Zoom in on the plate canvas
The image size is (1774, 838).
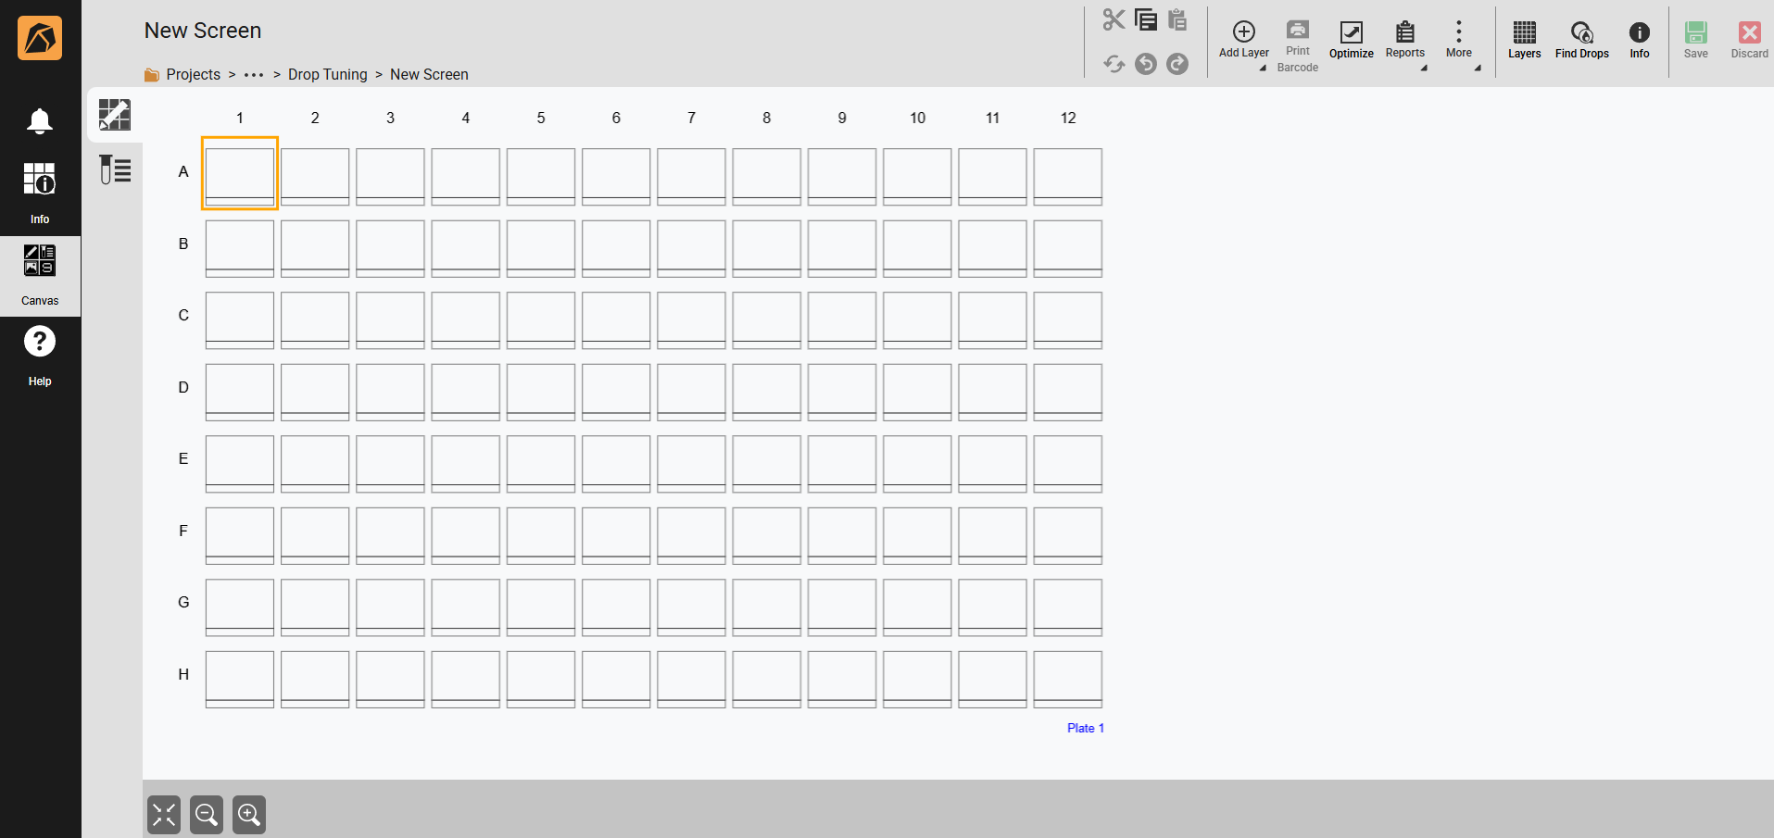click(x=249, y=815)
